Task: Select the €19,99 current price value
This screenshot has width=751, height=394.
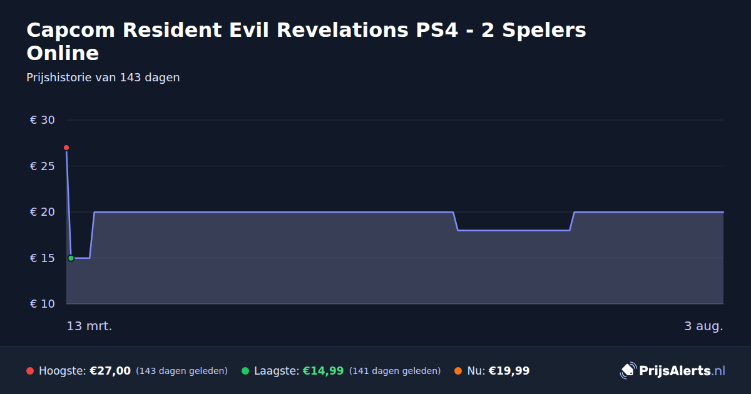Action: coord(509,371)
